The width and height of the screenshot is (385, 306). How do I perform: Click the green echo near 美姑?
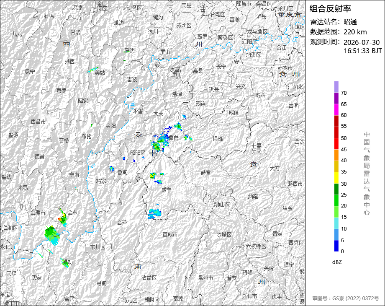(x=92, y=70)
